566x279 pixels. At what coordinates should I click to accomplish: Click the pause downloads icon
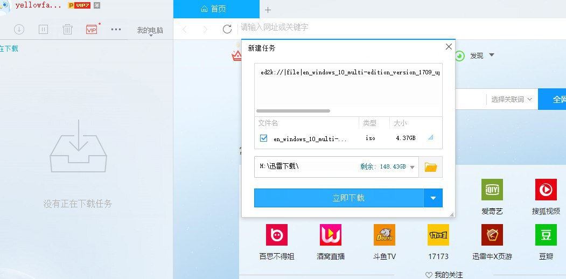[x=44, y=30]
